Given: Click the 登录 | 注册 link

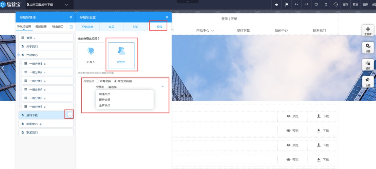Looking at the screenshot, I should coord(229,19).
